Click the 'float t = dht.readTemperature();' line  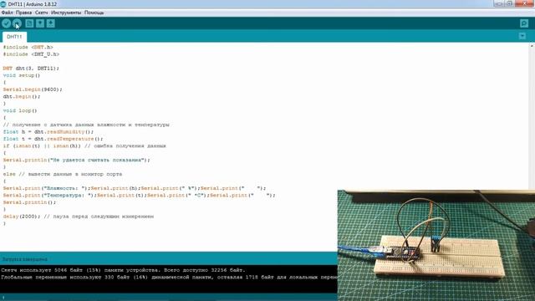(53, 139)
